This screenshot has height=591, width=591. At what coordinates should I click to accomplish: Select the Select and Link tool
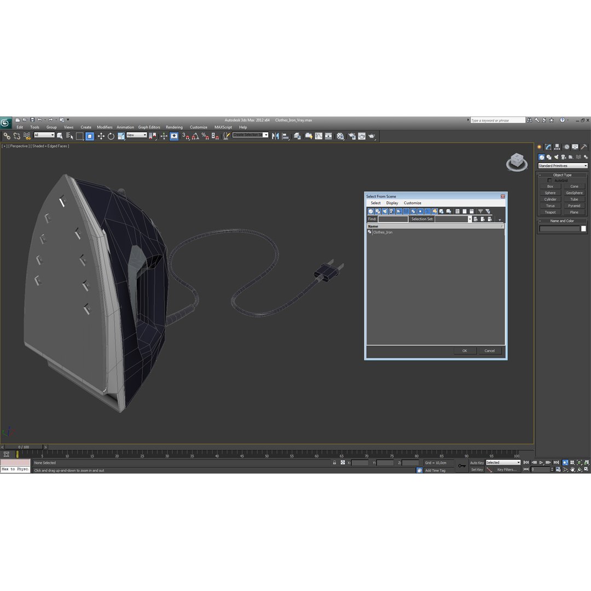pyautogui.click(x=7, y=136)
